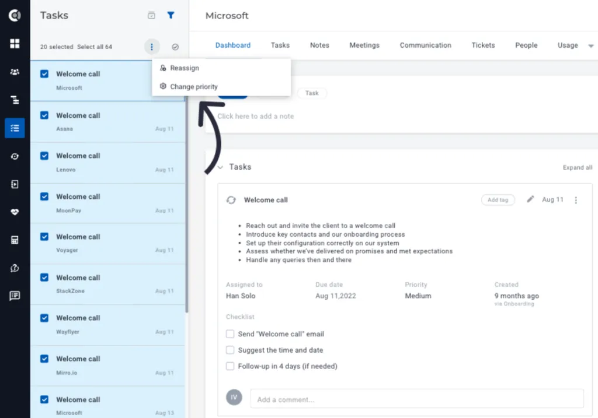Switch to the Notes tab
This screenshot has width=598, height=418.
coord(319,45)
